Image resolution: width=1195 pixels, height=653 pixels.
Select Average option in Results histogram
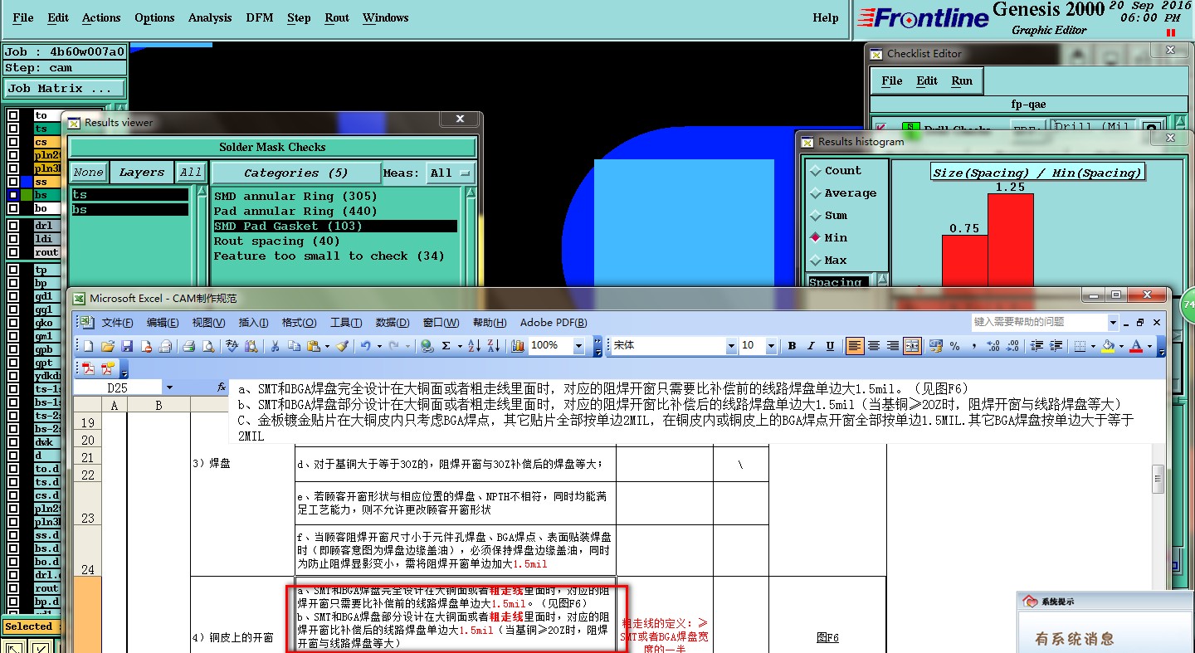pyautogui.click(x=815, y=193)
